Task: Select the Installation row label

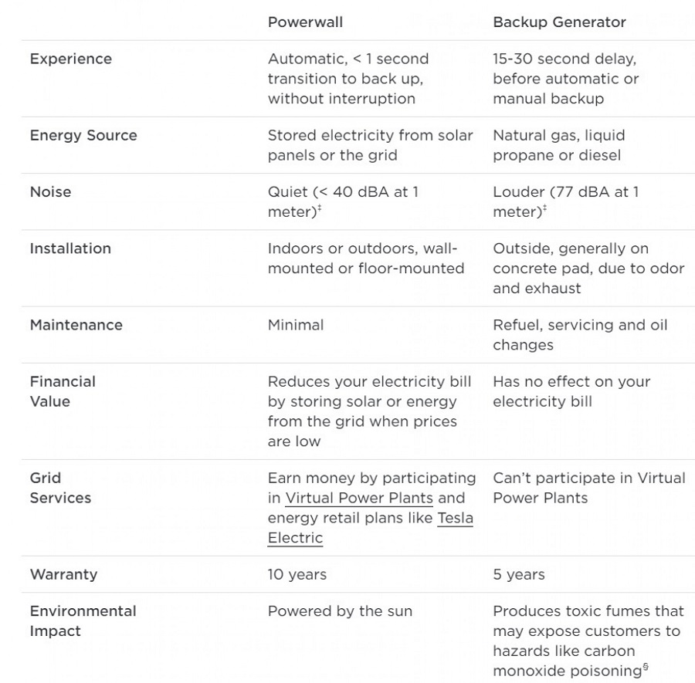Action: click(x=70, y=249)
